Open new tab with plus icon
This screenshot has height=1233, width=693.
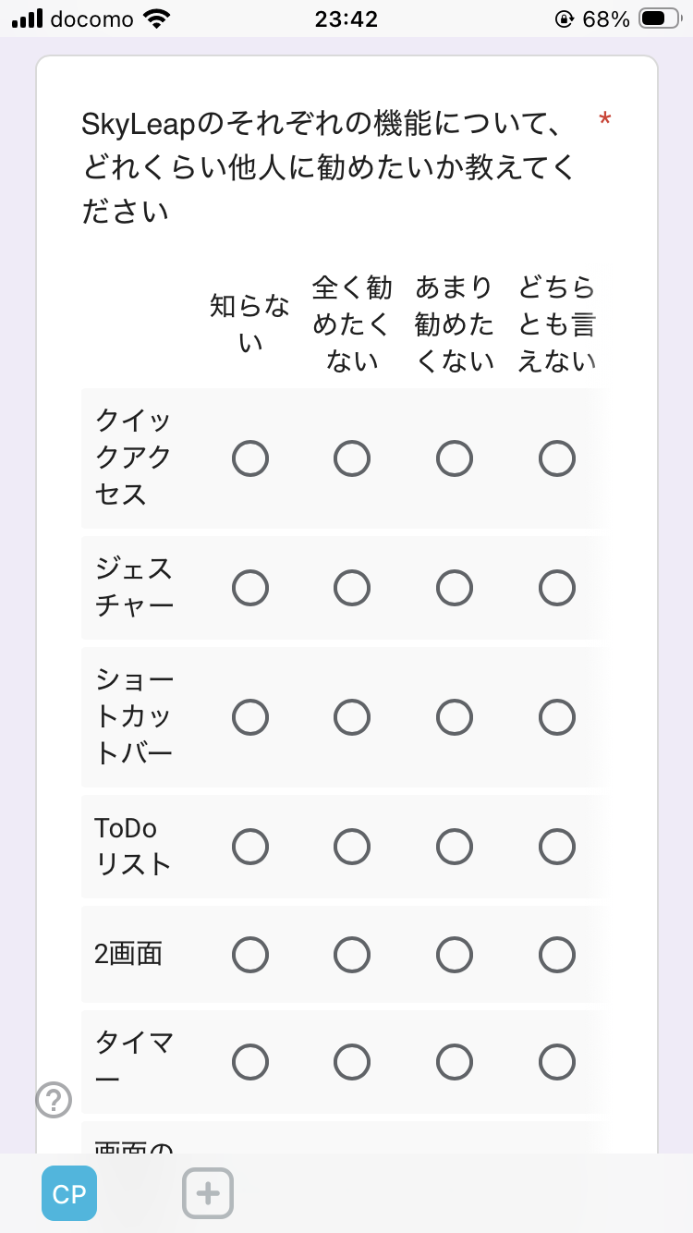point(208,1193)
